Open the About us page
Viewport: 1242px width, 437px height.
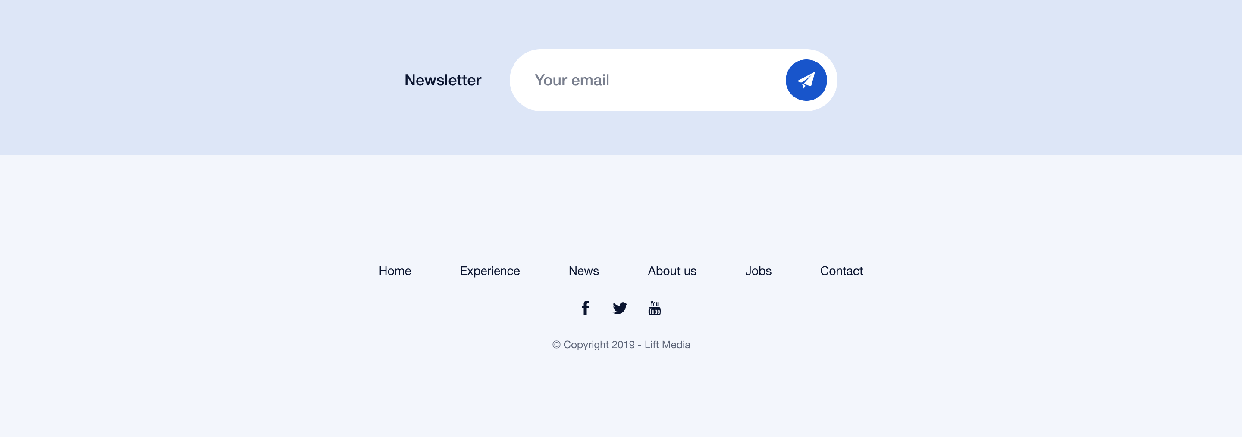(x=672, y=271)
